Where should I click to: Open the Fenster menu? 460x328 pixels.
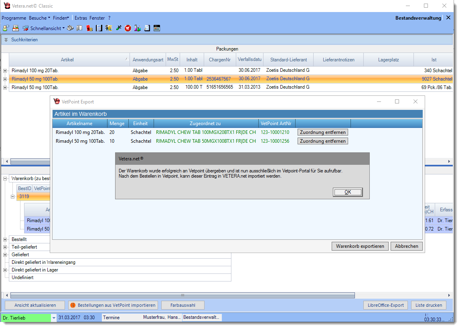click(x=97, y=18)
